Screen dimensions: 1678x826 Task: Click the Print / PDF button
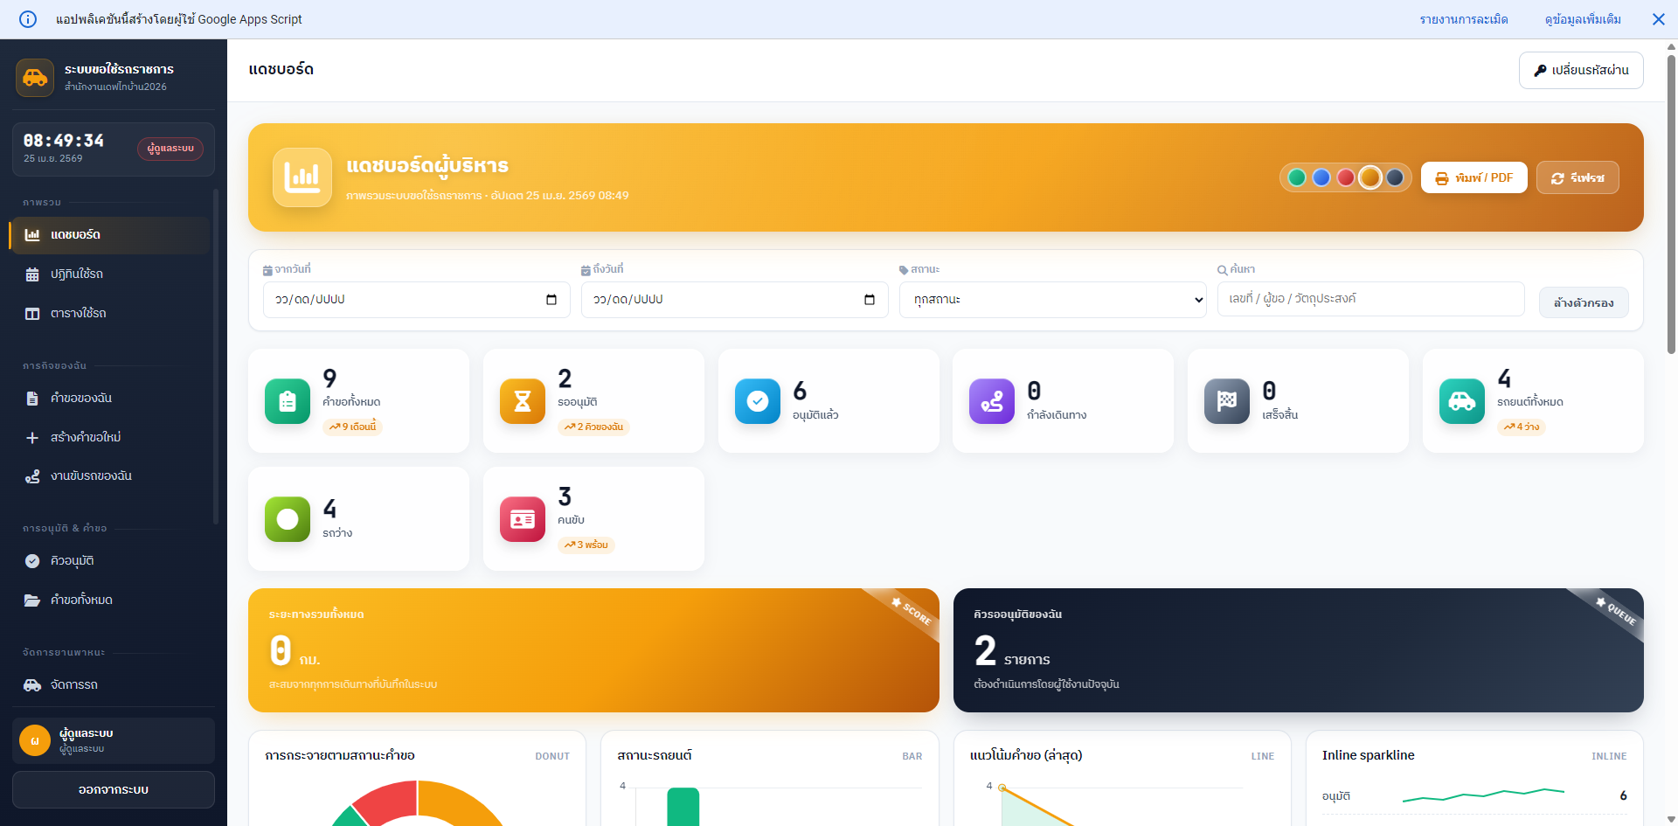point(1473,177)
